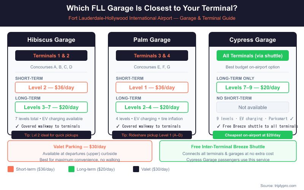This screenshot has width=304, height=190.
Task: Choose Hibiscus Level 2 — $36/day short-term box
Action: pyautogui.click(x=51, y=87)
